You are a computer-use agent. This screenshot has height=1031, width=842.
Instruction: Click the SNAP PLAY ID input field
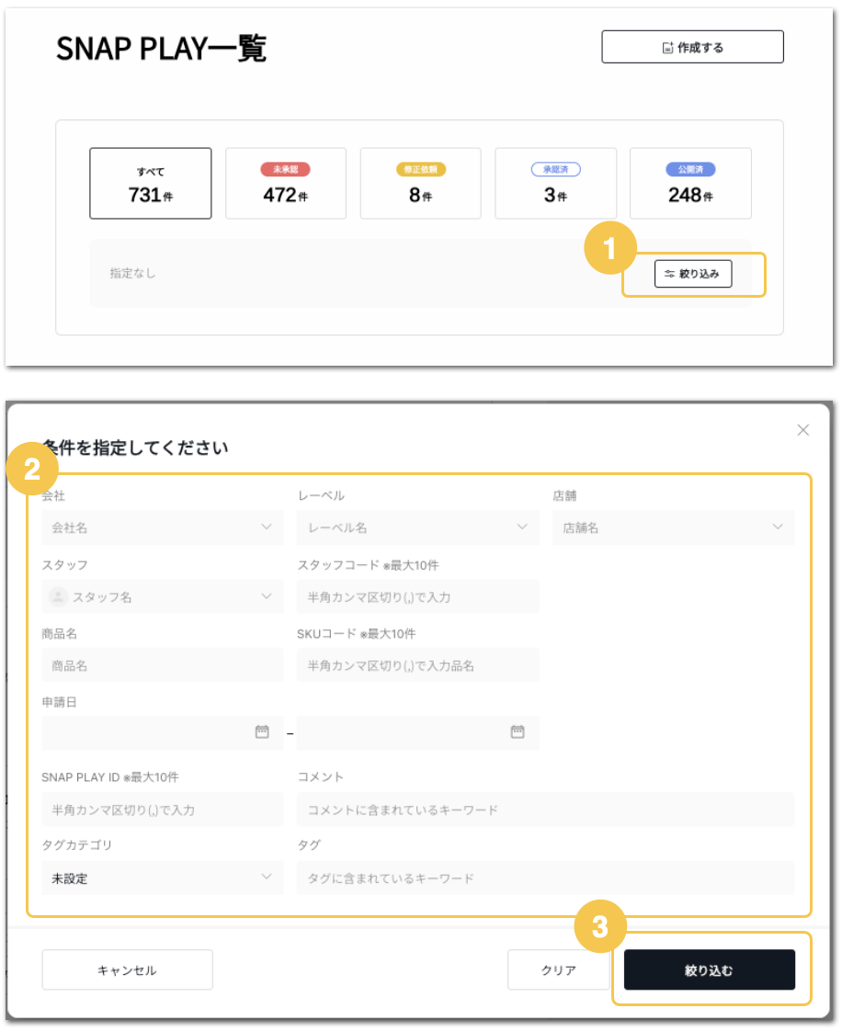coord(163,810)
